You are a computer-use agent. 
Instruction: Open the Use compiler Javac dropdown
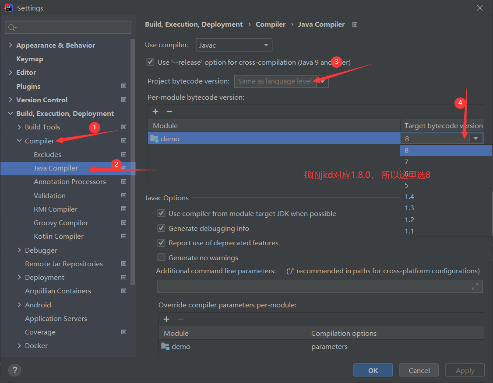234,45
